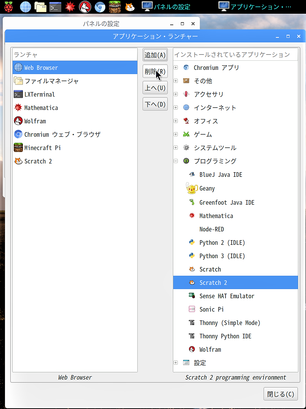Click the 削除(R) remove button
Screen dimensions: 306x409
click(x=155, y=71)
